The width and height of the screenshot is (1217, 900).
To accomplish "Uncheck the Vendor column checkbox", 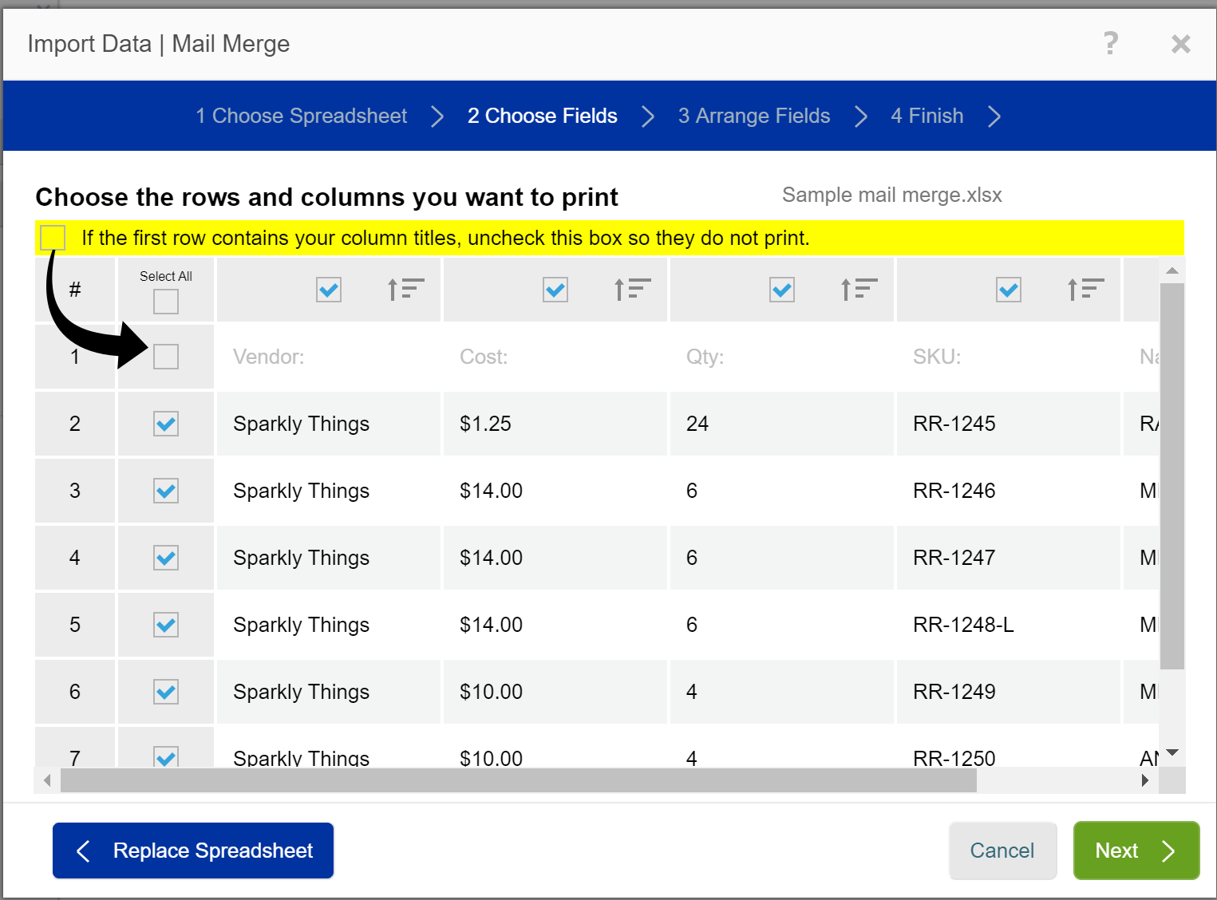I will (x=329, y=290).
